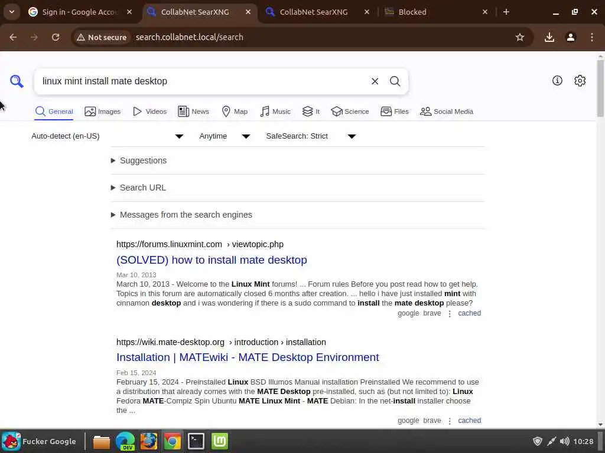The height and width of the screenshot is (453, 605).
Task: Switch to the Map category
Action: tap(235, 111)
